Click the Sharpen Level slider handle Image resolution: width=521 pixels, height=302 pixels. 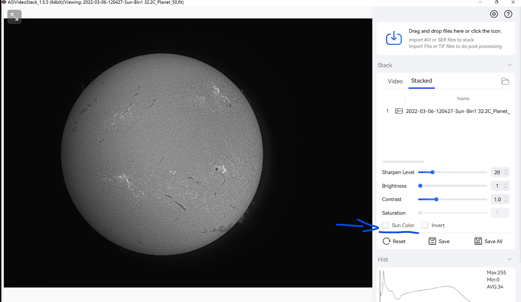432,172
